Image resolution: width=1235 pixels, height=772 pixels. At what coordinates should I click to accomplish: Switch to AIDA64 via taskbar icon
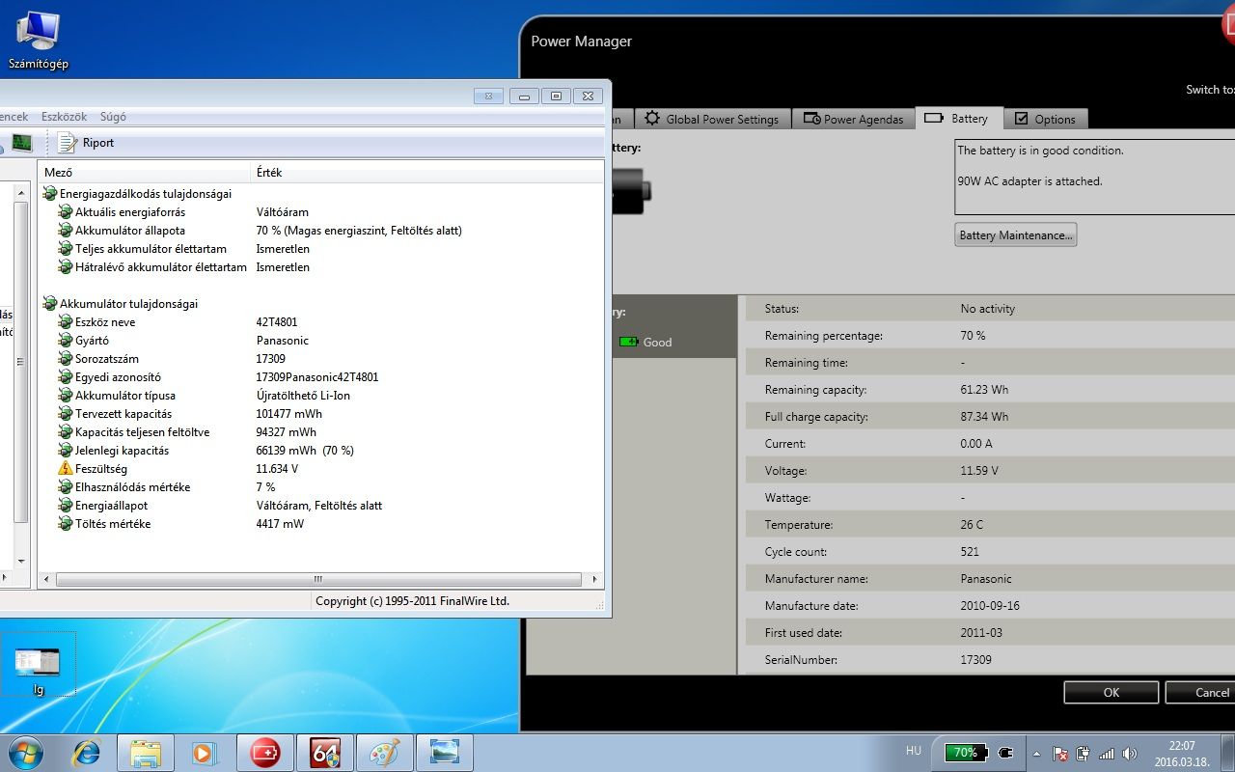325,752
